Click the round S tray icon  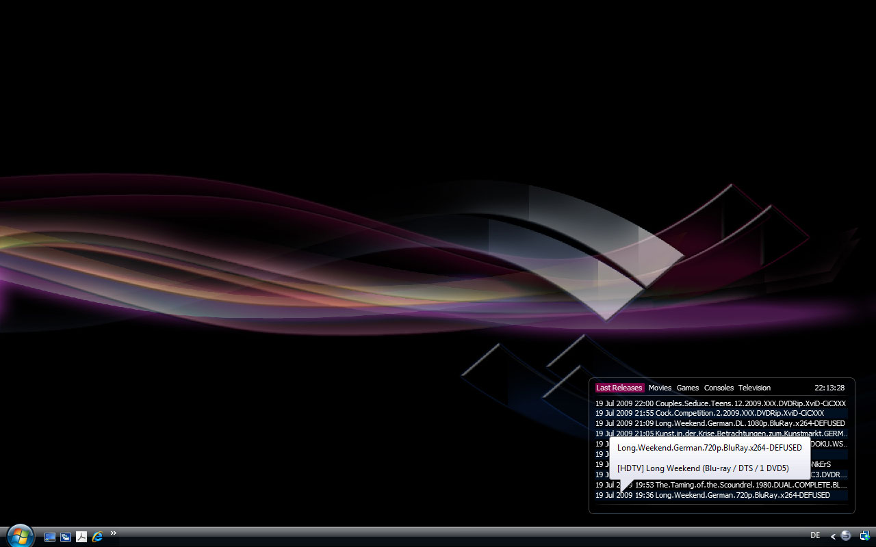tap(846, 536)
